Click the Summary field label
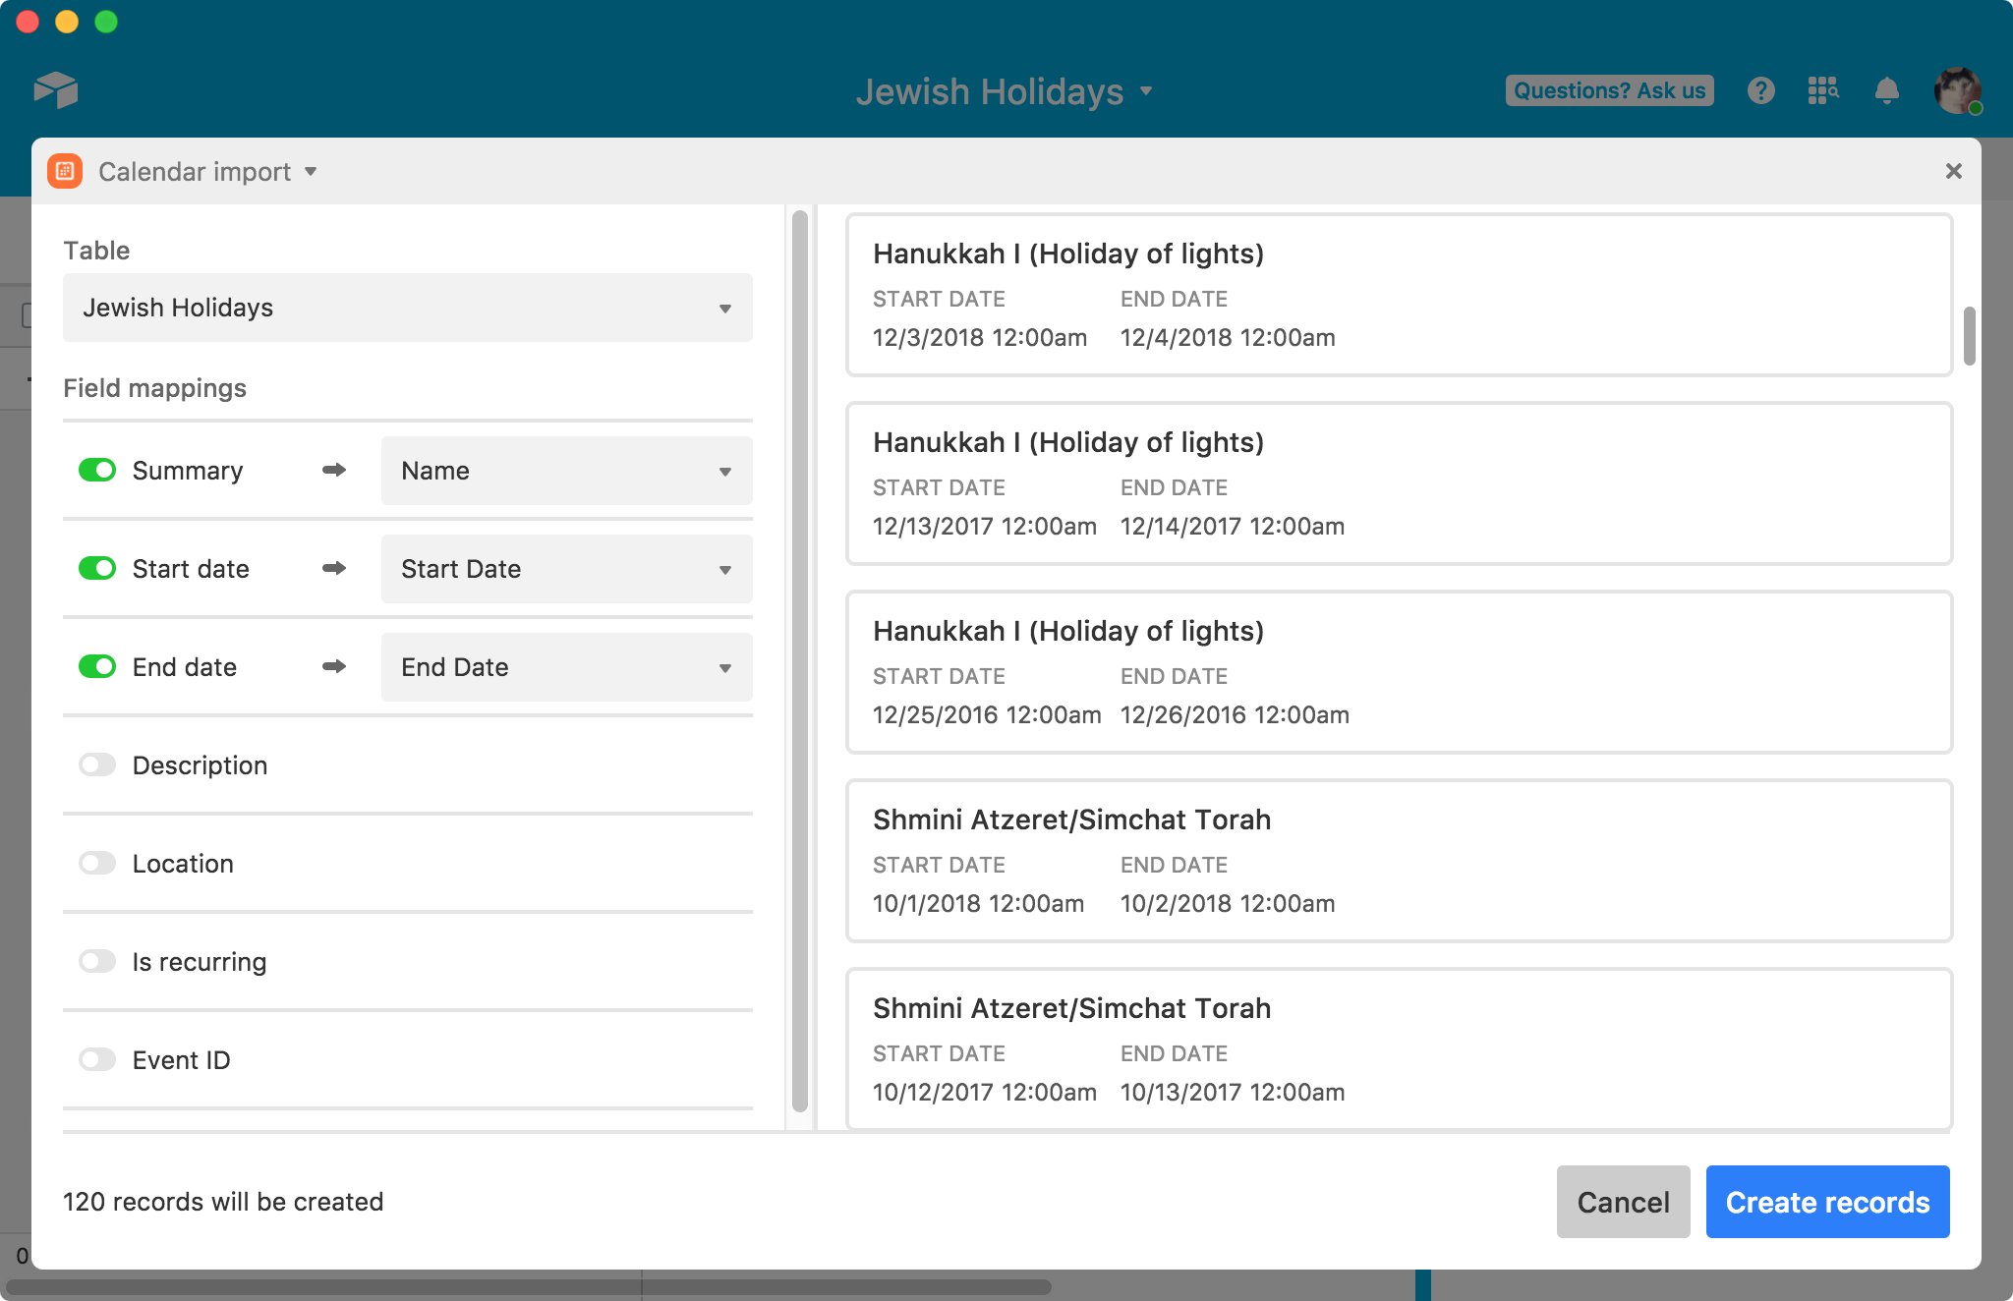Image resolution: width=2013 pixels, height=1301 pixels. [188, 471]
